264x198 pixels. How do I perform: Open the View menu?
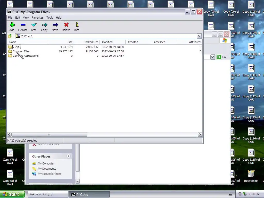tap(26, 18)
